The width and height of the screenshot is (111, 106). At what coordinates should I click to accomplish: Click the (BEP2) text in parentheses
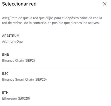click(30, 61)
